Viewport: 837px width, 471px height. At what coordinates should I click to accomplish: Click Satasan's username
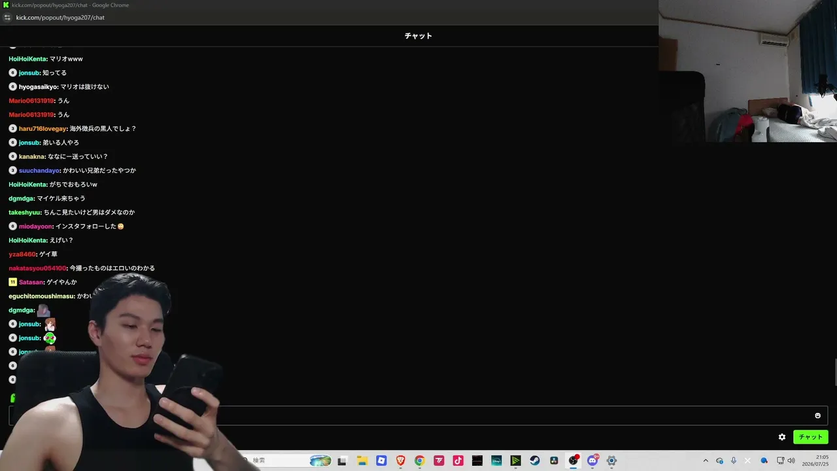[x=31, y=283]
